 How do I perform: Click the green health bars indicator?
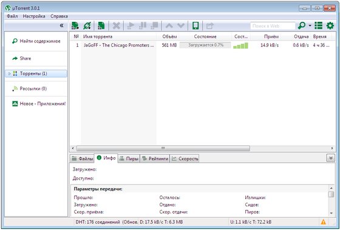pyautogui.click(x=240, y=46)
